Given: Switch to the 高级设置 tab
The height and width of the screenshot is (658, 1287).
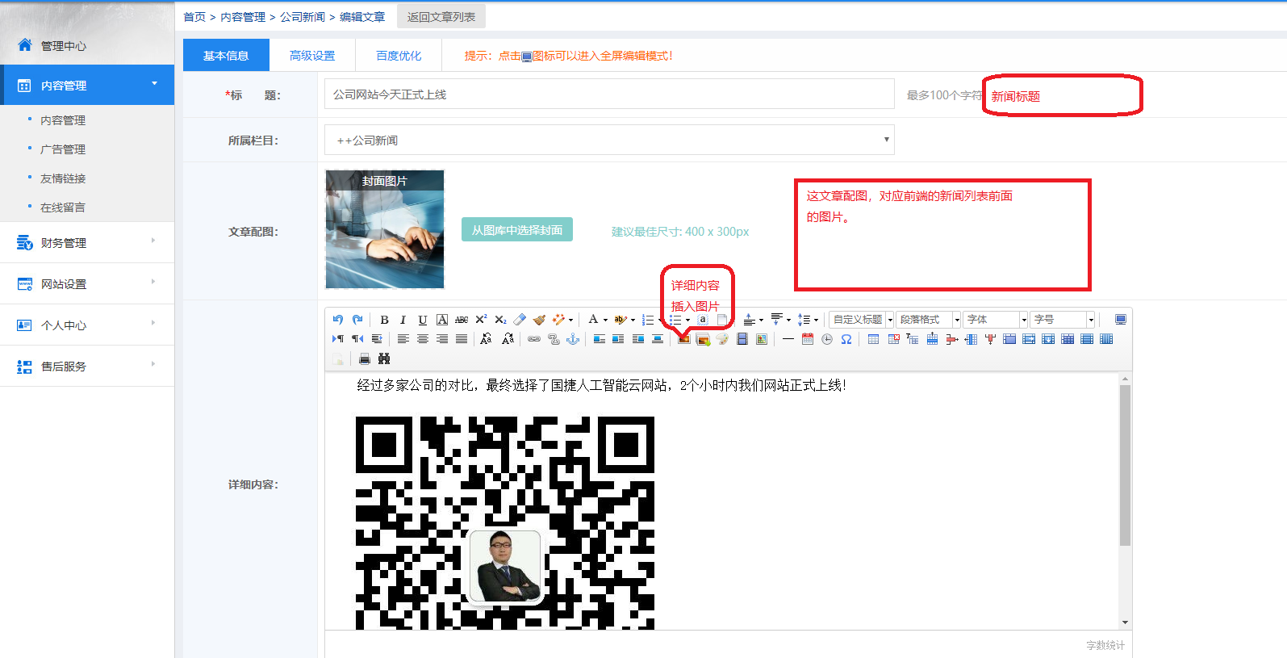Looking at the screenshot, I should (312, 56).
